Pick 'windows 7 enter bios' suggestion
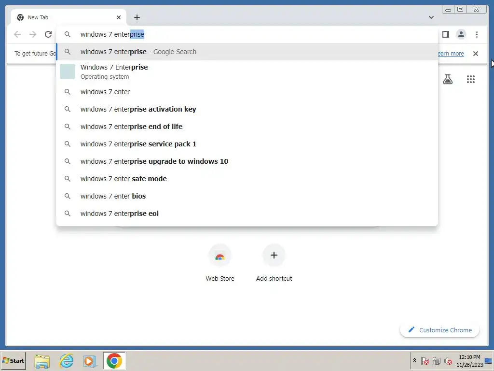The image size is (494, 371). point(247,196)
